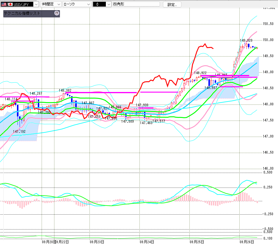The image size is (278, 245).
Task: Click the 147.463 low price label
Action: 146,123
